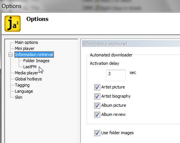
Task: Open Main options in the tree
Action: click(26, 42)
